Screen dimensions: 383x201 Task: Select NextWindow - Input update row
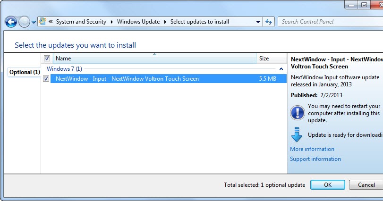(x=169, y=78)
